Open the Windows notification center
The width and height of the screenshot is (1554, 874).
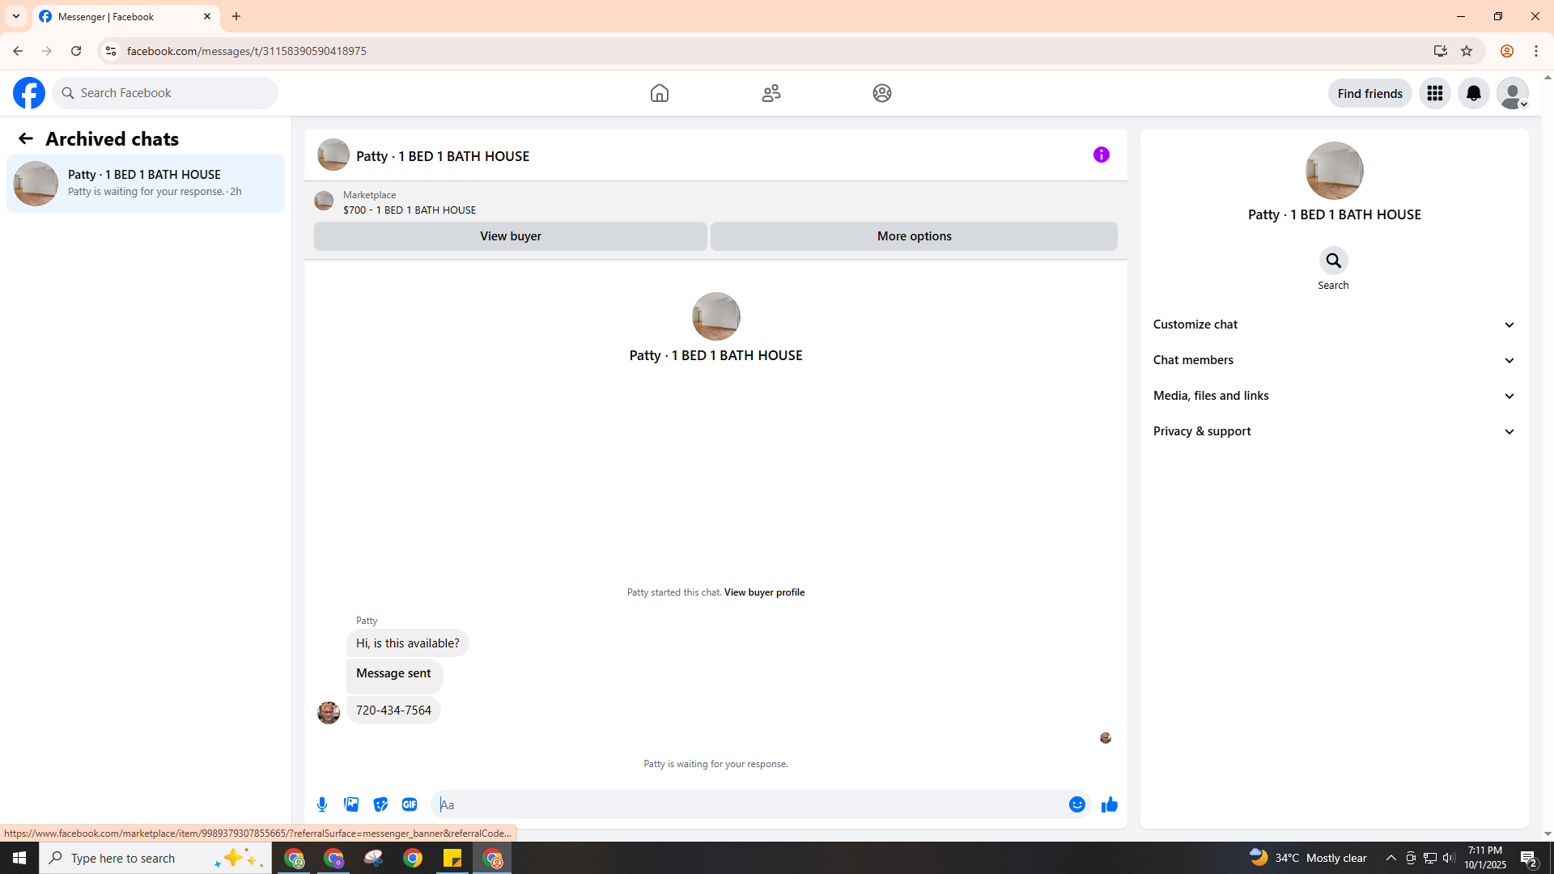[1529, 858]
